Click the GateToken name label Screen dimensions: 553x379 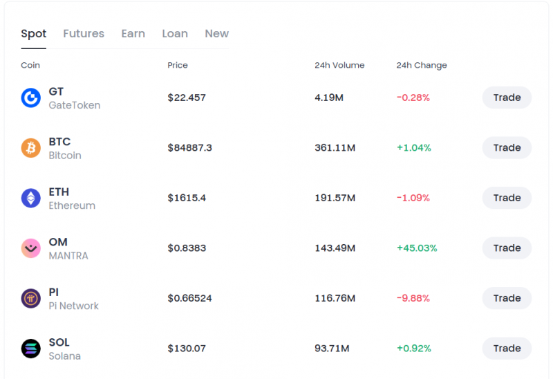point(75,105)
